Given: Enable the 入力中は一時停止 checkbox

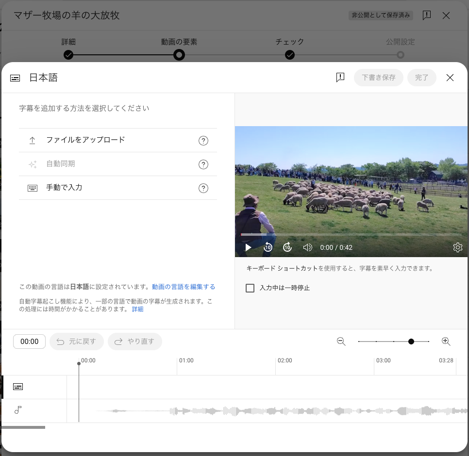Looking at the screenshot, I should [250, 288].
